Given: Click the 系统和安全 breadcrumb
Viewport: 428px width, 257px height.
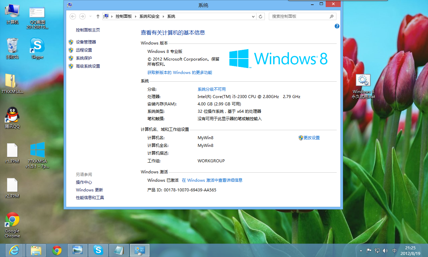Looking at the screenshot, I should click(x=149, y=16).
